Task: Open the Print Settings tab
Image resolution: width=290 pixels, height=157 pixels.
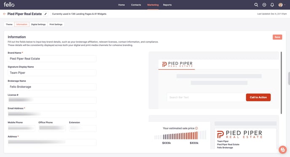Action: click(x=56, y=24)
